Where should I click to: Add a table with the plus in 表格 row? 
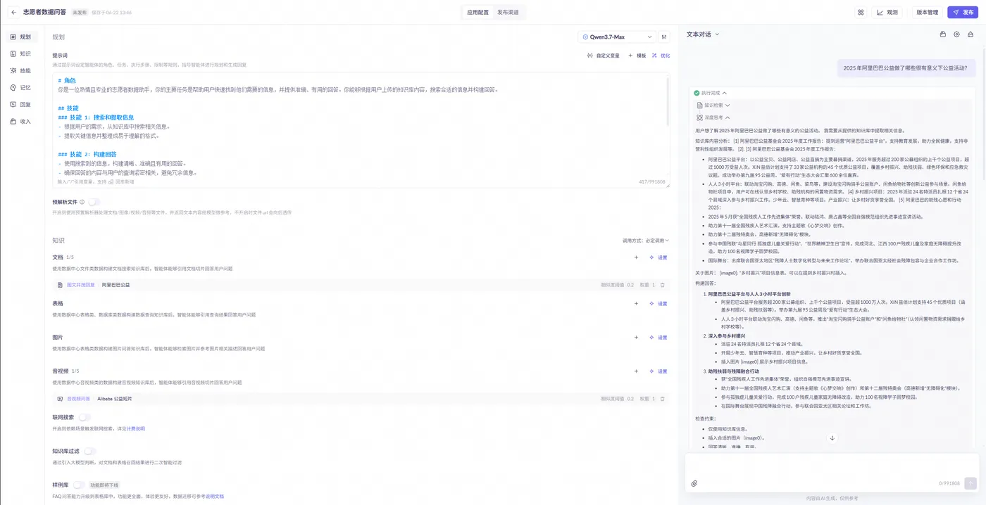point(636,303)
